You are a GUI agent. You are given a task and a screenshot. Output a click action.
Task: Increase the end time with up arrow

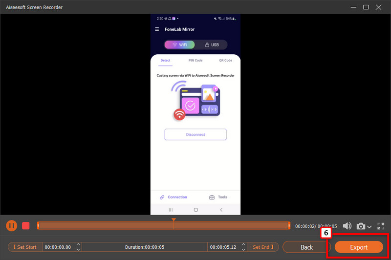click(x=243, y=244)
